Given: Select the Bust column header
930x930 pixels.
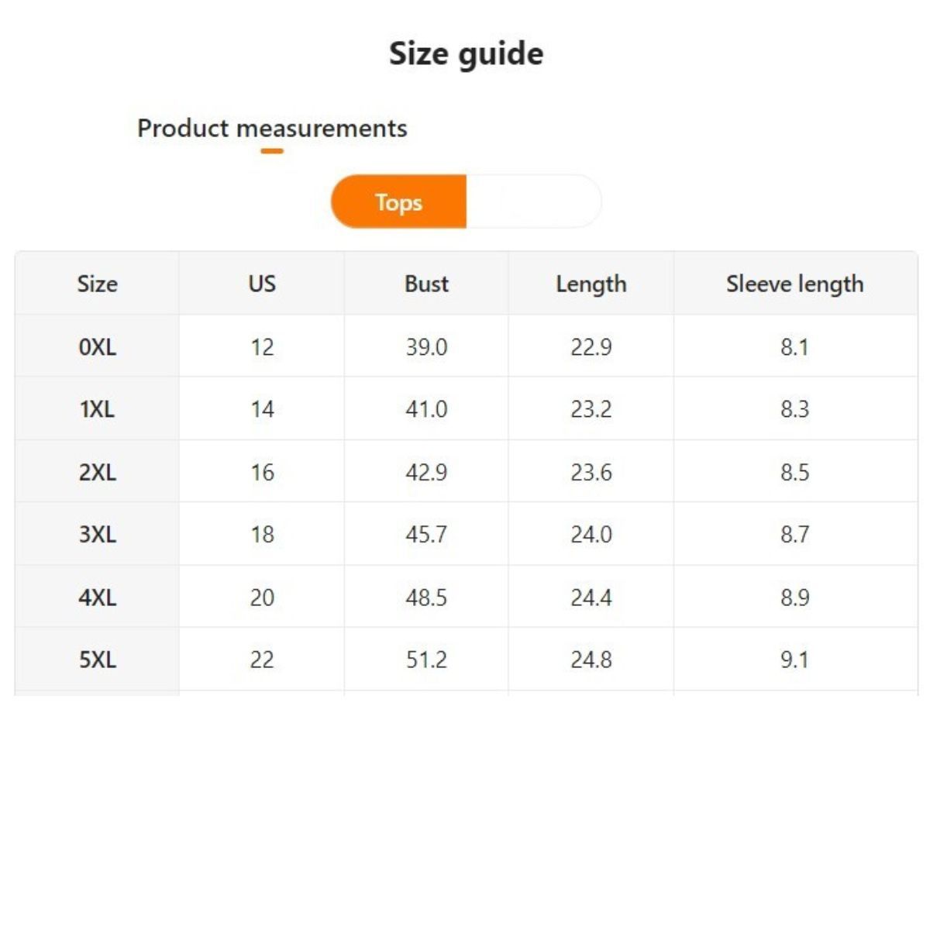Looking at the screenshot, I should pyautogui.click(x=426, y=284).
